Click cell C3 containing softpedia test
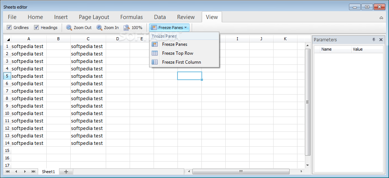The width and height of the screenshot is (389, 178). pos(88,61)
